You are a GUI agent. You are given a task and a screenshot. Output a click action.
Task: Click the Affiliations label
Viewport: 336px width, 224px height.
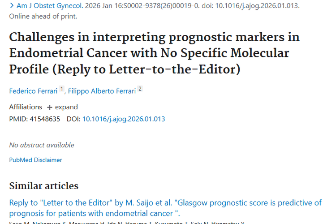tap(26, 107)
